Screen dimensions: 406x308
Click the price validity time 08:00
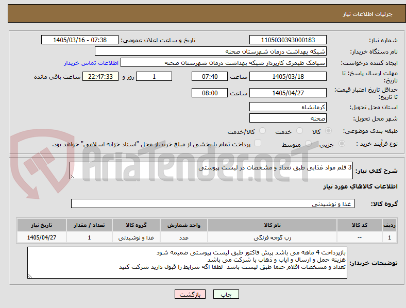click(x=210, y=93)
